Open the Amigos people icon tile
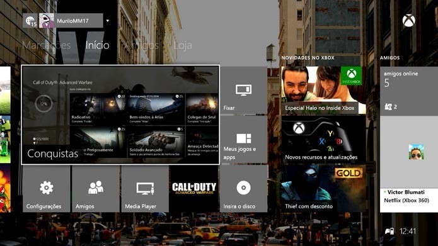Viewport: 438px width, 246px height. [x=96, y=187]
